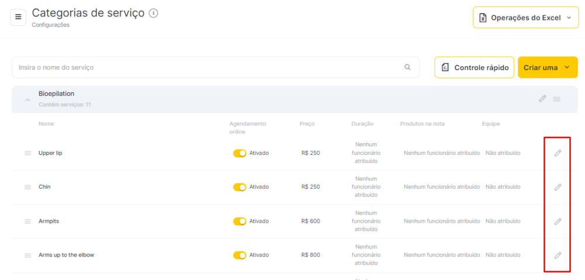Image resolution: width=585 pixels, height=280 pixels.
Task: Edit the Upper lip service with pencil icon
Action: [558, 153]
